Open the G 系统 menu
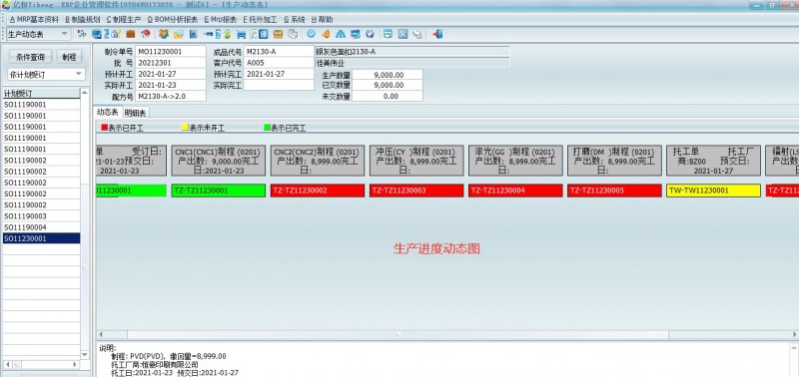Viewport: 799px width, 377px height. tap(294, 20)
